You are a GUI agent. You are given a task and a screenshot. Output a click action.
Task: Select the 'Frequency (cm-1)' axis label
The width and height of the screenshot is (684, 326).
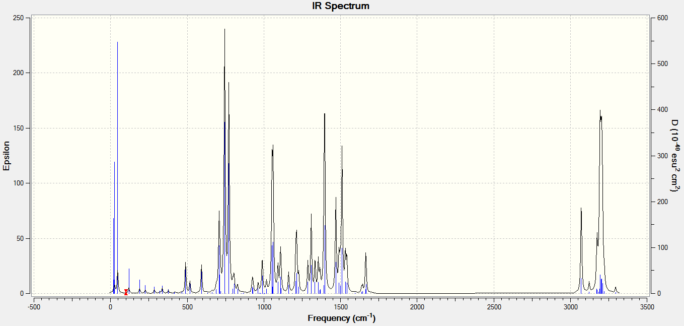click(x=341, y=318)
